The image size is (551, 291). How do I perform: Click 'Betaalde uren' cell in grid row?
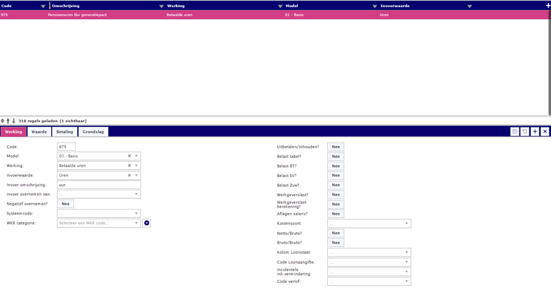coord(179,15)
